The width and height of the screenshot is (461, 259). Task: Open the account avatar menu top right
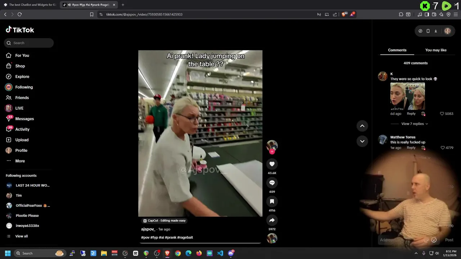[448, 31]
